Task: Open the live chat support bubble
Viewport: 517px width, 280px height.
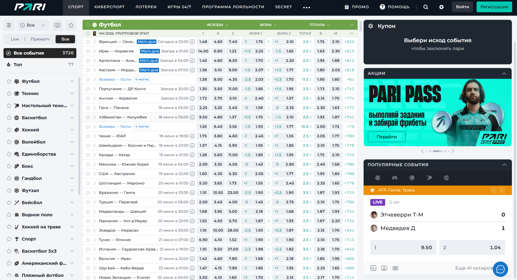Action: 500,269
